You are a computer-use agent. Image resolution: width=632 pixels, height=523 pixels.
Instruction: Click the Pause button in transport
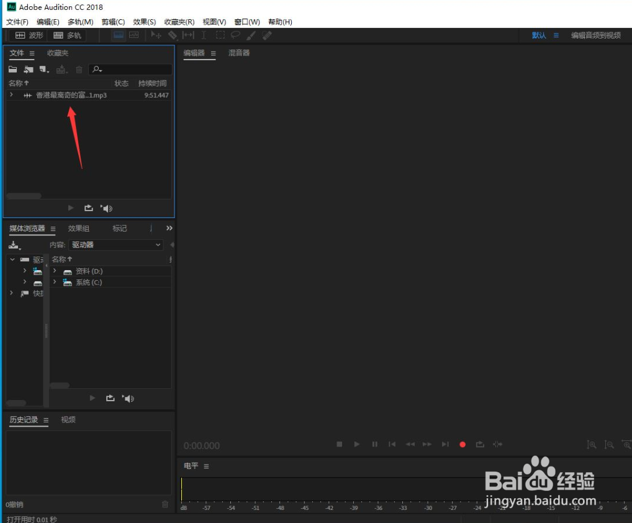pyautogui.click(x=374, y=444)
